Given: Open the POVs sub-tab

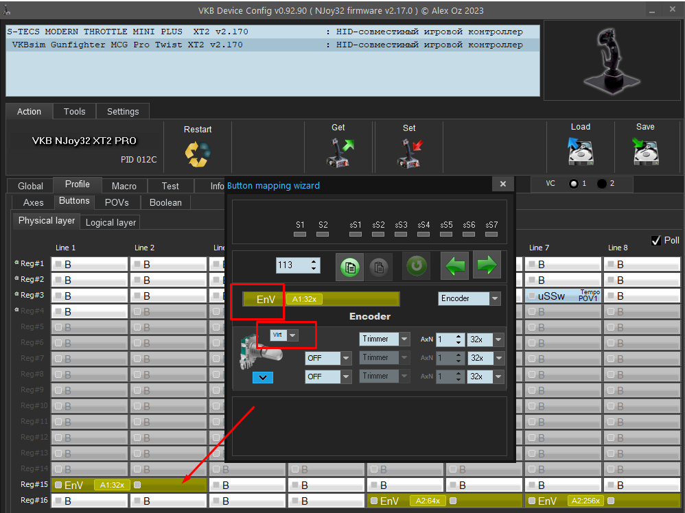Looking at the screenshot, I should (x=117, y=202).
